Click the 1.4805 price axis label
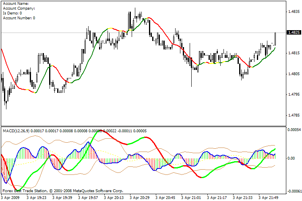The height and width of the screenshot is (201, 302). point(294,74)
